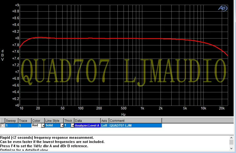Screen dimensions: 236x153
Task: Click the notes panel scroll down arrow
Action: pyautogui.click(x=231, y=148)
